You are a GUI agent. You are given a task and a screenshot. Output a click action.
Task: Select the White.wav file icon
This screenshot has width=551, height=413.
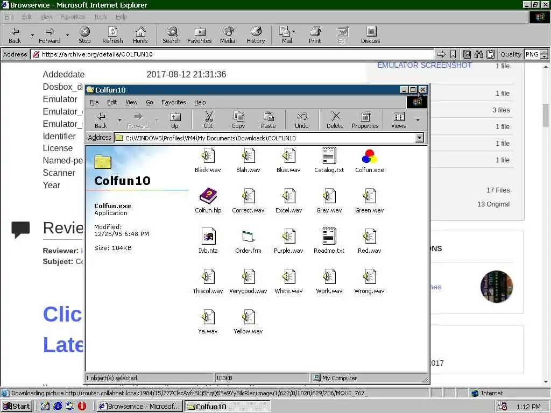288,281
